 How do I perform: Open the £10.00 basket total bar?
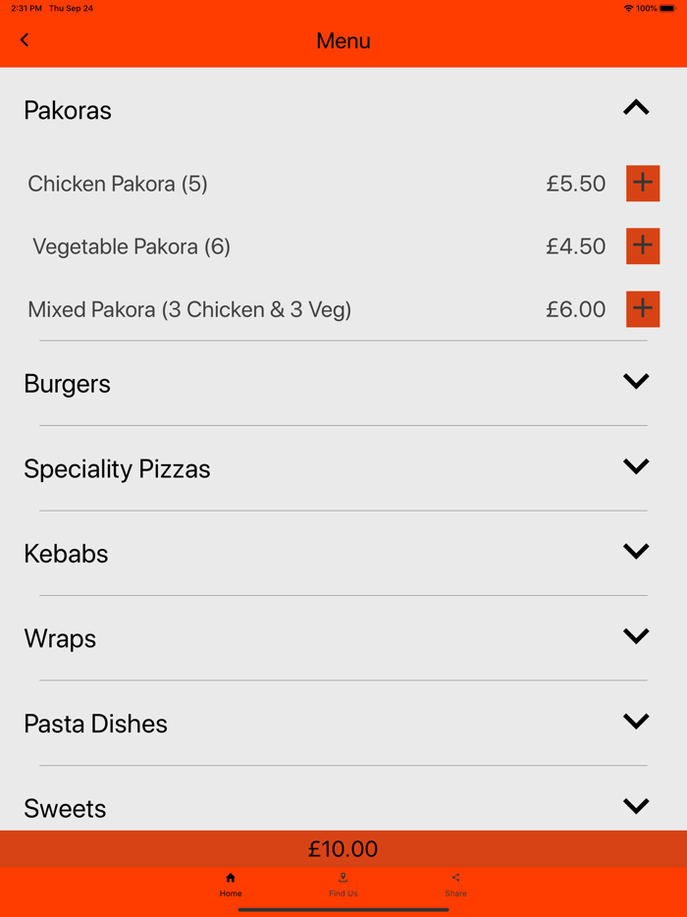point(343,848)
